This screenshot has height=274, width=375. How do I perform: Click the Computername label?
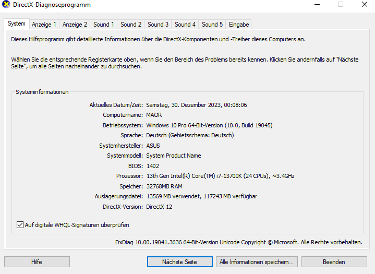click(123, 115)
